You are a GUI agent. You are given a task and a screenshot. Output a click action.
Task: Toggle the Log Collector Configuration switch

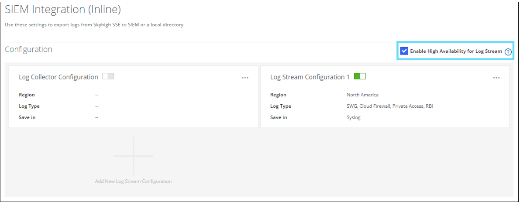(x=108, y=76)
